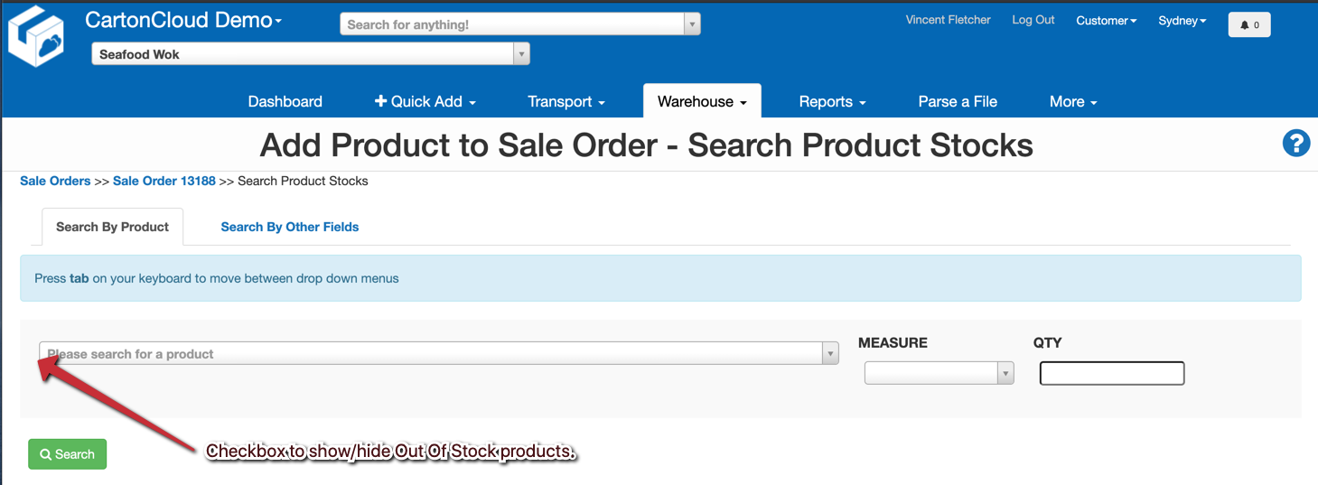Image resolution: width=1318 pixels, height=485 pixels.
Task: Open the Quick Add menu
Action: 425,101
